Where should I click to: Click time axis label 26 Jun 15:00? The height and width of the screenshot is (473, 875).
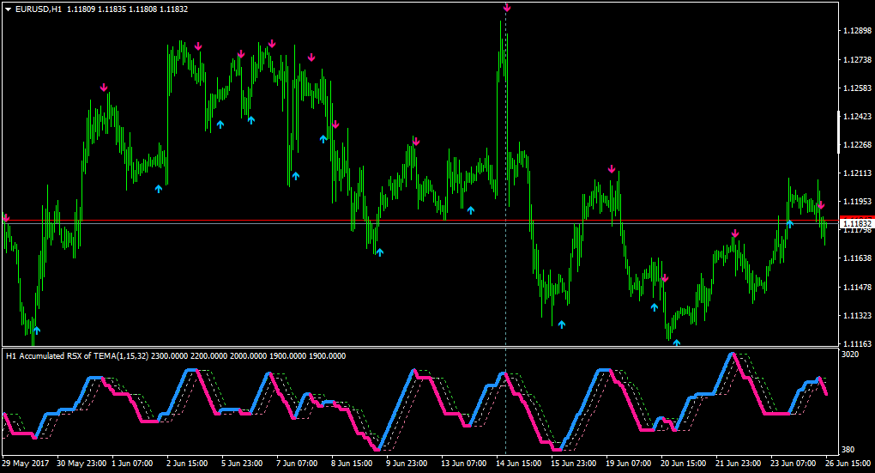point(848,464)
